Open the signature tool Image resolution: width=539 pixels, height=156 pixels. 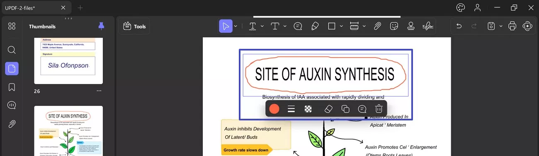point(428,26)
